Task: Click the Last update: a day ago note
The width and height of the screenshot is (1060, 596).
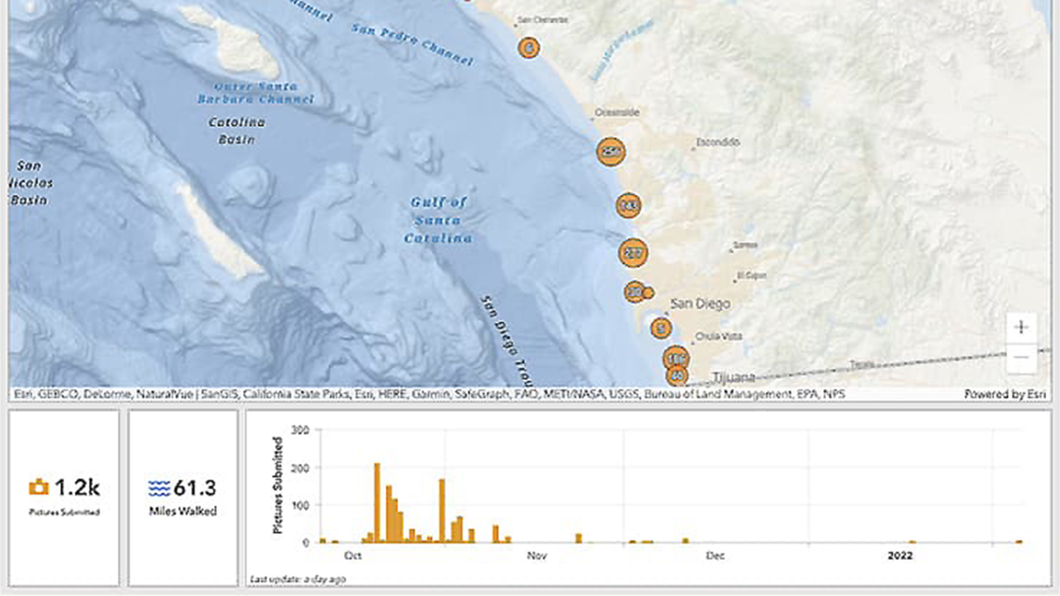Action: [x=297, y=580]
